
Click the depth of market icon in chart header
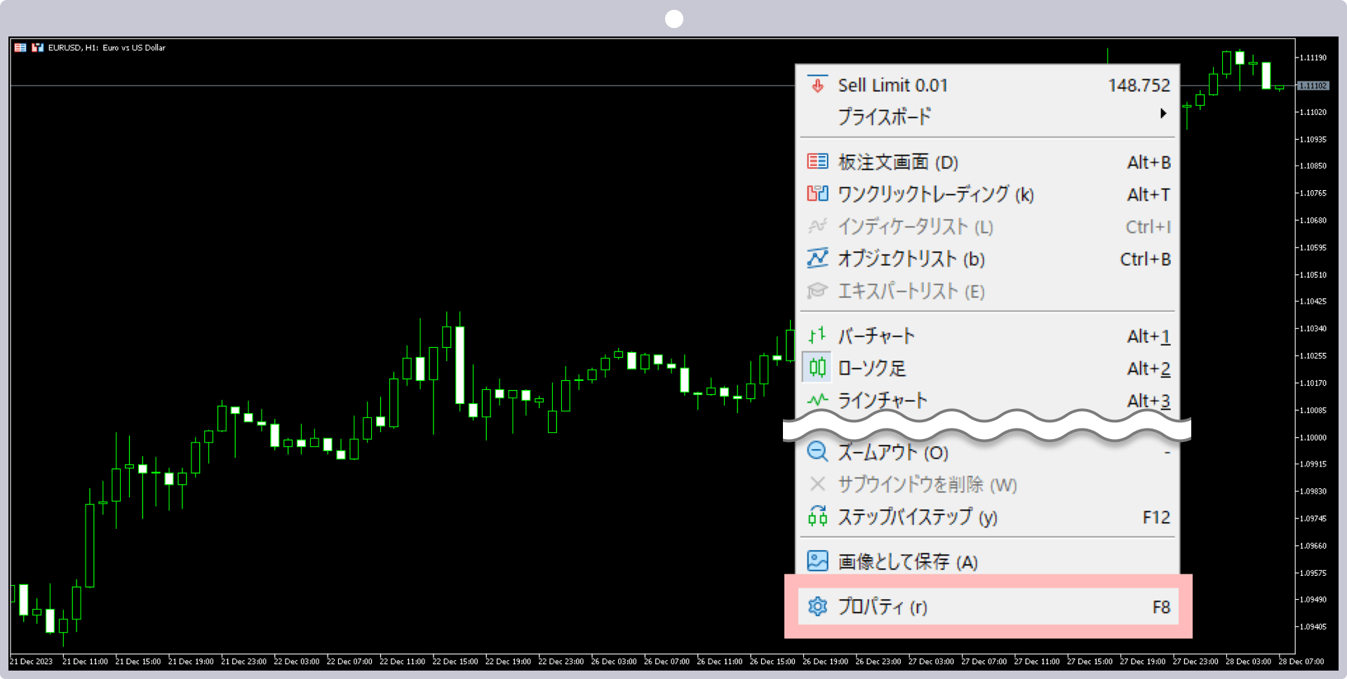point(20,48)
